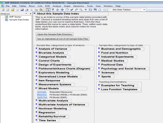Image resolution: width=163 pixels, height=123 pixels.
Task: Open the DOE menu
Action: point(47,6)
